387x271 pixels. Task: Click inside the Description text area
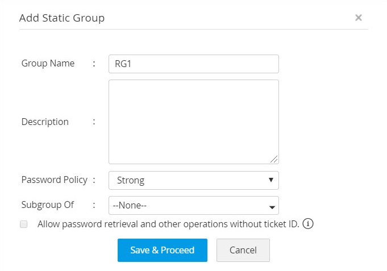tap(193, 122)
